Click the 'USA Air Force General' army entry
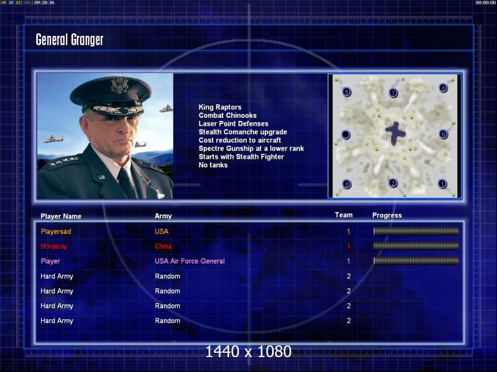Viewport: 497px width, 372px height. tap(189, 261)
